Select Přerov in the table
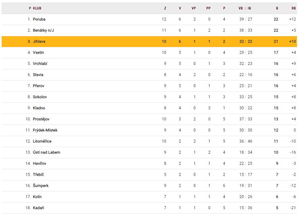 [x=38, y=86]
